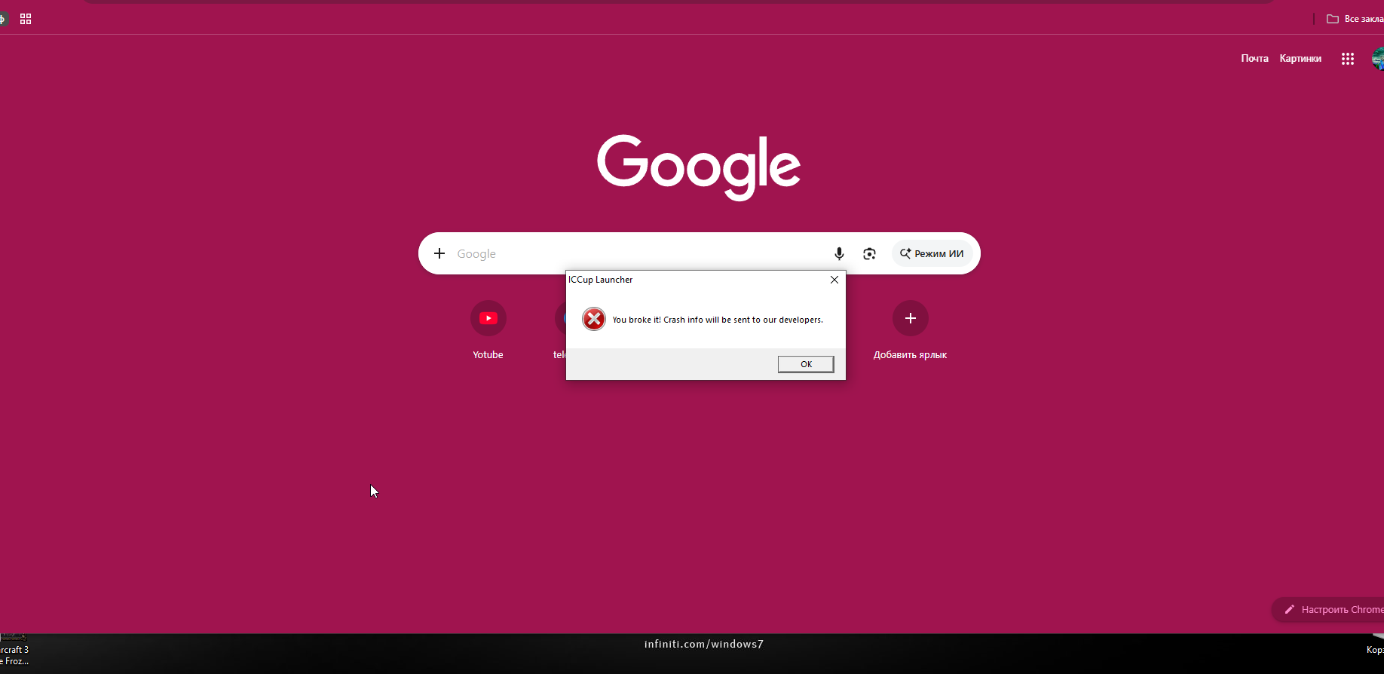Open the Режим ИИ AI mode
Viewport: 1384px width, 674px height.
coord(932,254)
